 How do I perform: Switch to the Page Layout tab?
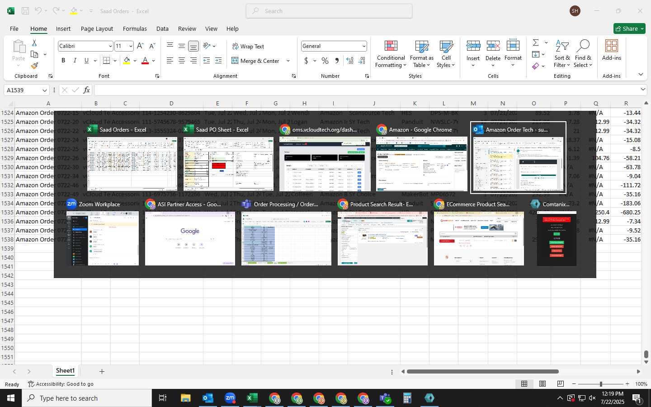pos(97,28)
